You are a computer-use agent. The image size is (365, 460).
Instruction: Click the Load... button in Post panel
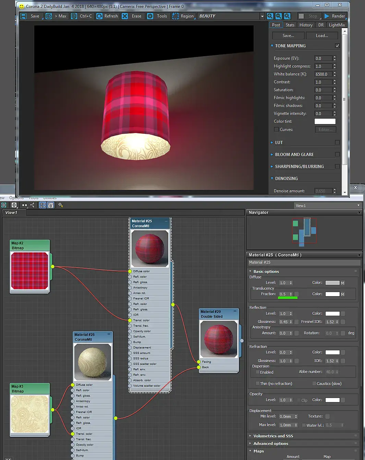pos(322,36)
